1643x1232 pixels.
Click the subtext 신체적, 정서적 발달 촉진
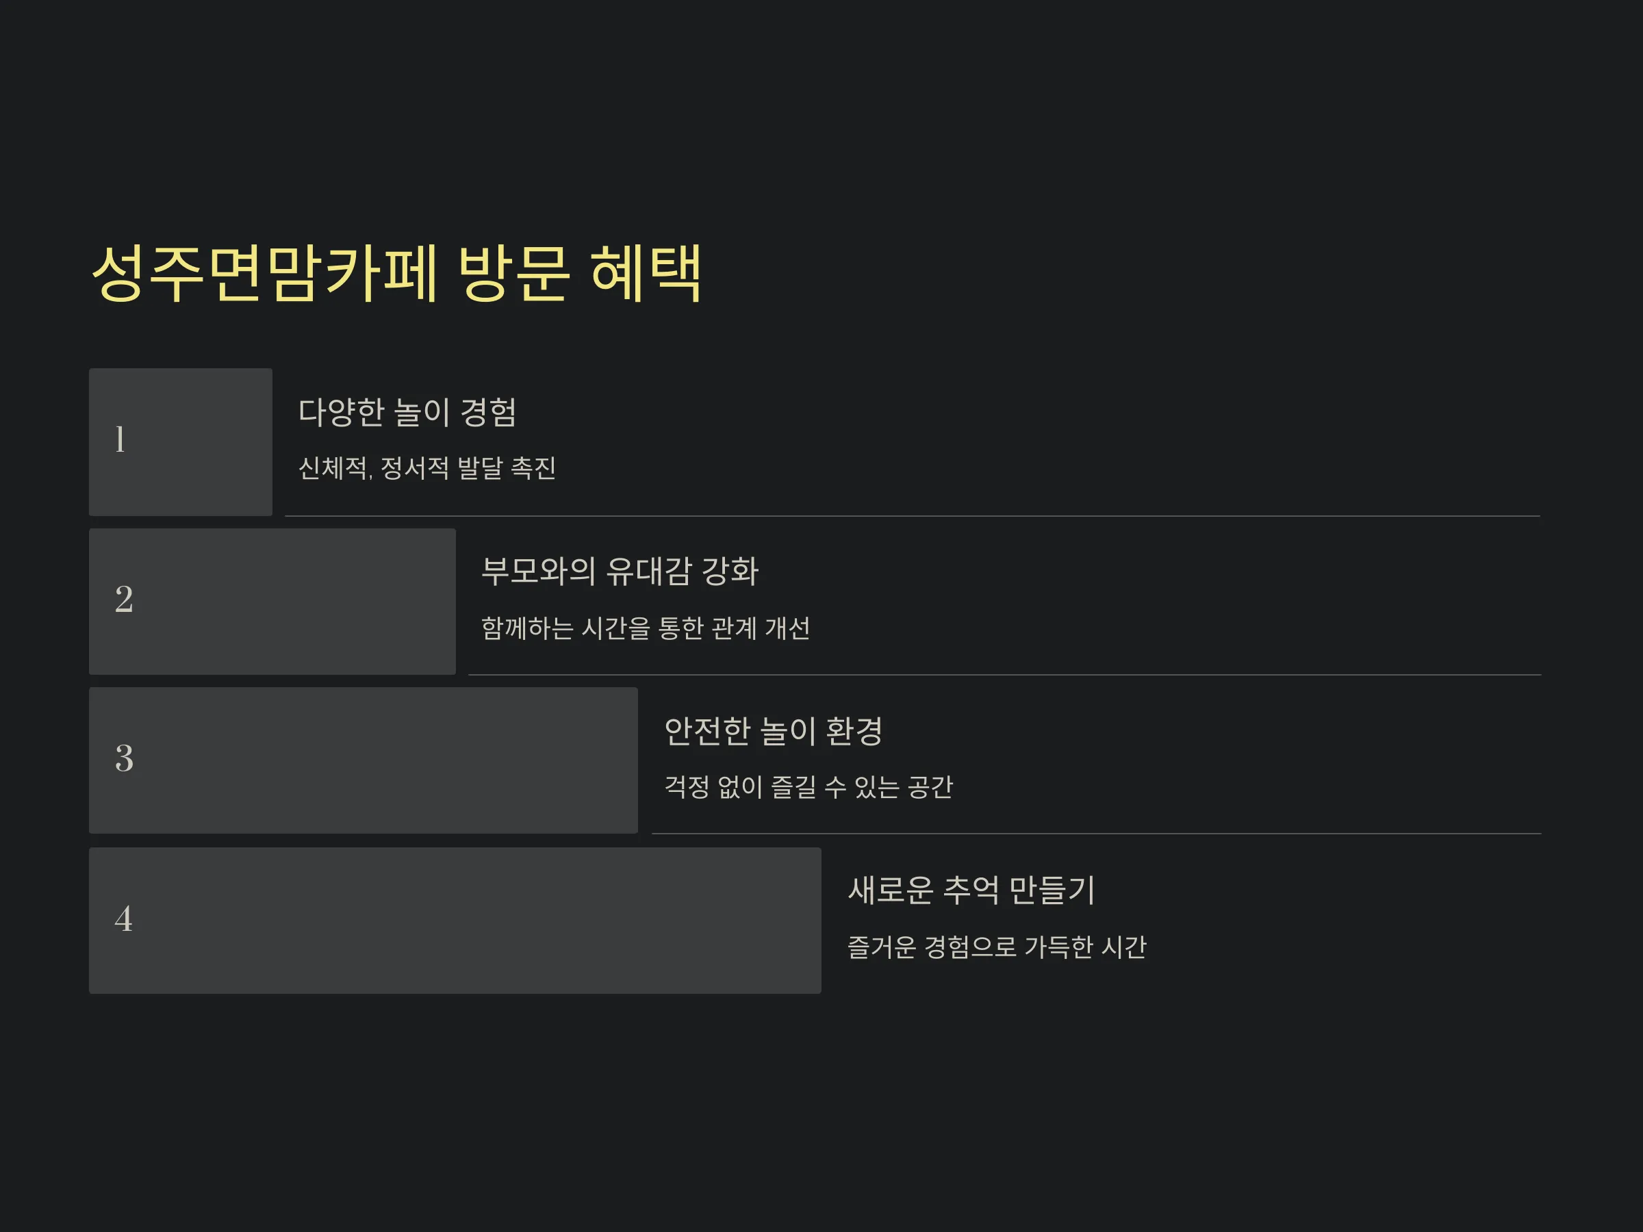tap(427, 469)
